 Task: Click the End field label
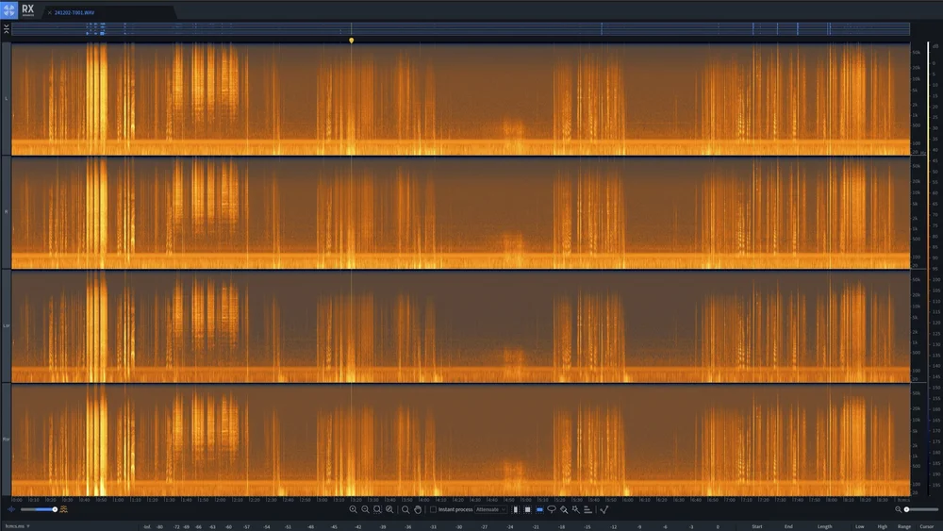788,526
